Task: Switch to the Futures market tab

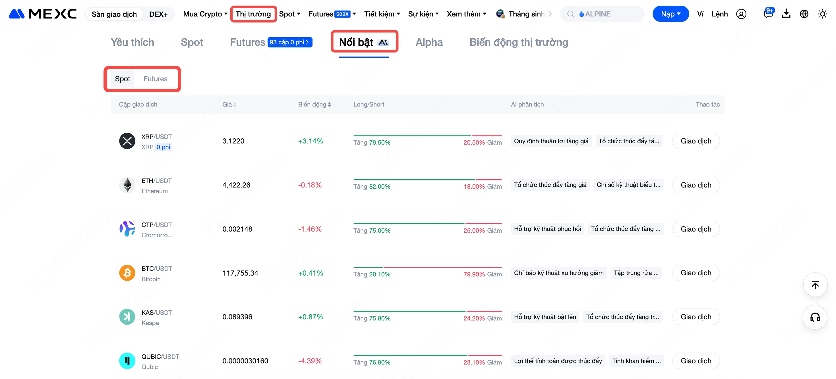Action: tap(247, 42)
